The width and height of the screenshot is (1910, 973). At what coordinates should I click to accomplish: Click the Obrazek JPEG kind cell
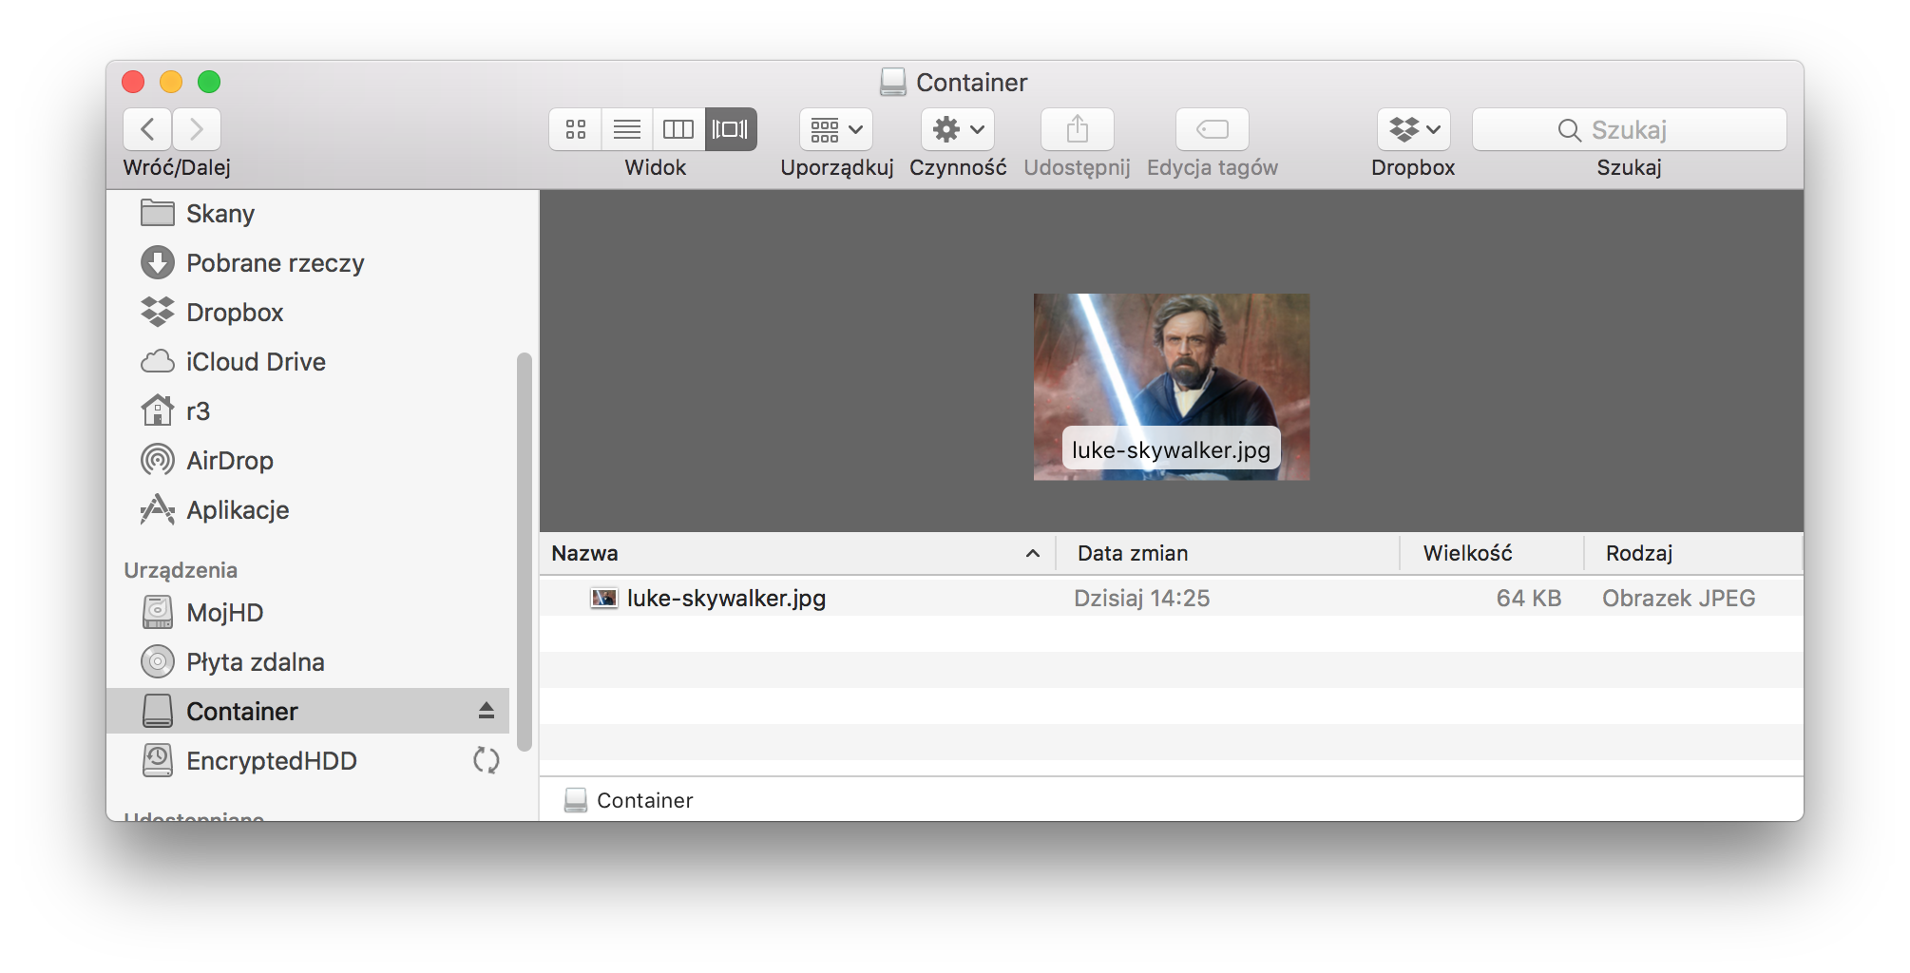click(x=1678, y=598)
